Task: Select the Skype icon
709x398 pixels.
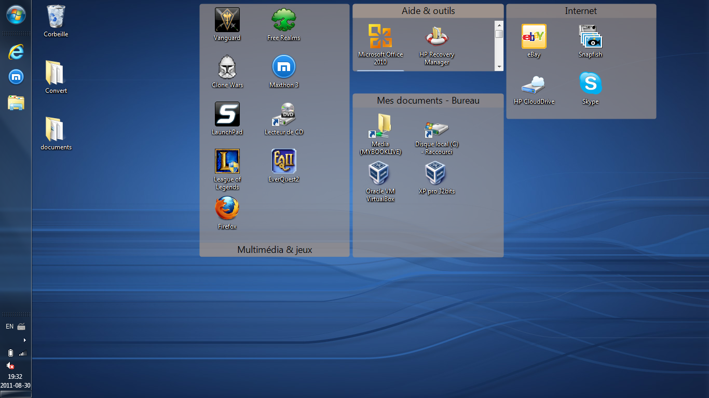Action: pyautogui.click(x=590, y=88)
